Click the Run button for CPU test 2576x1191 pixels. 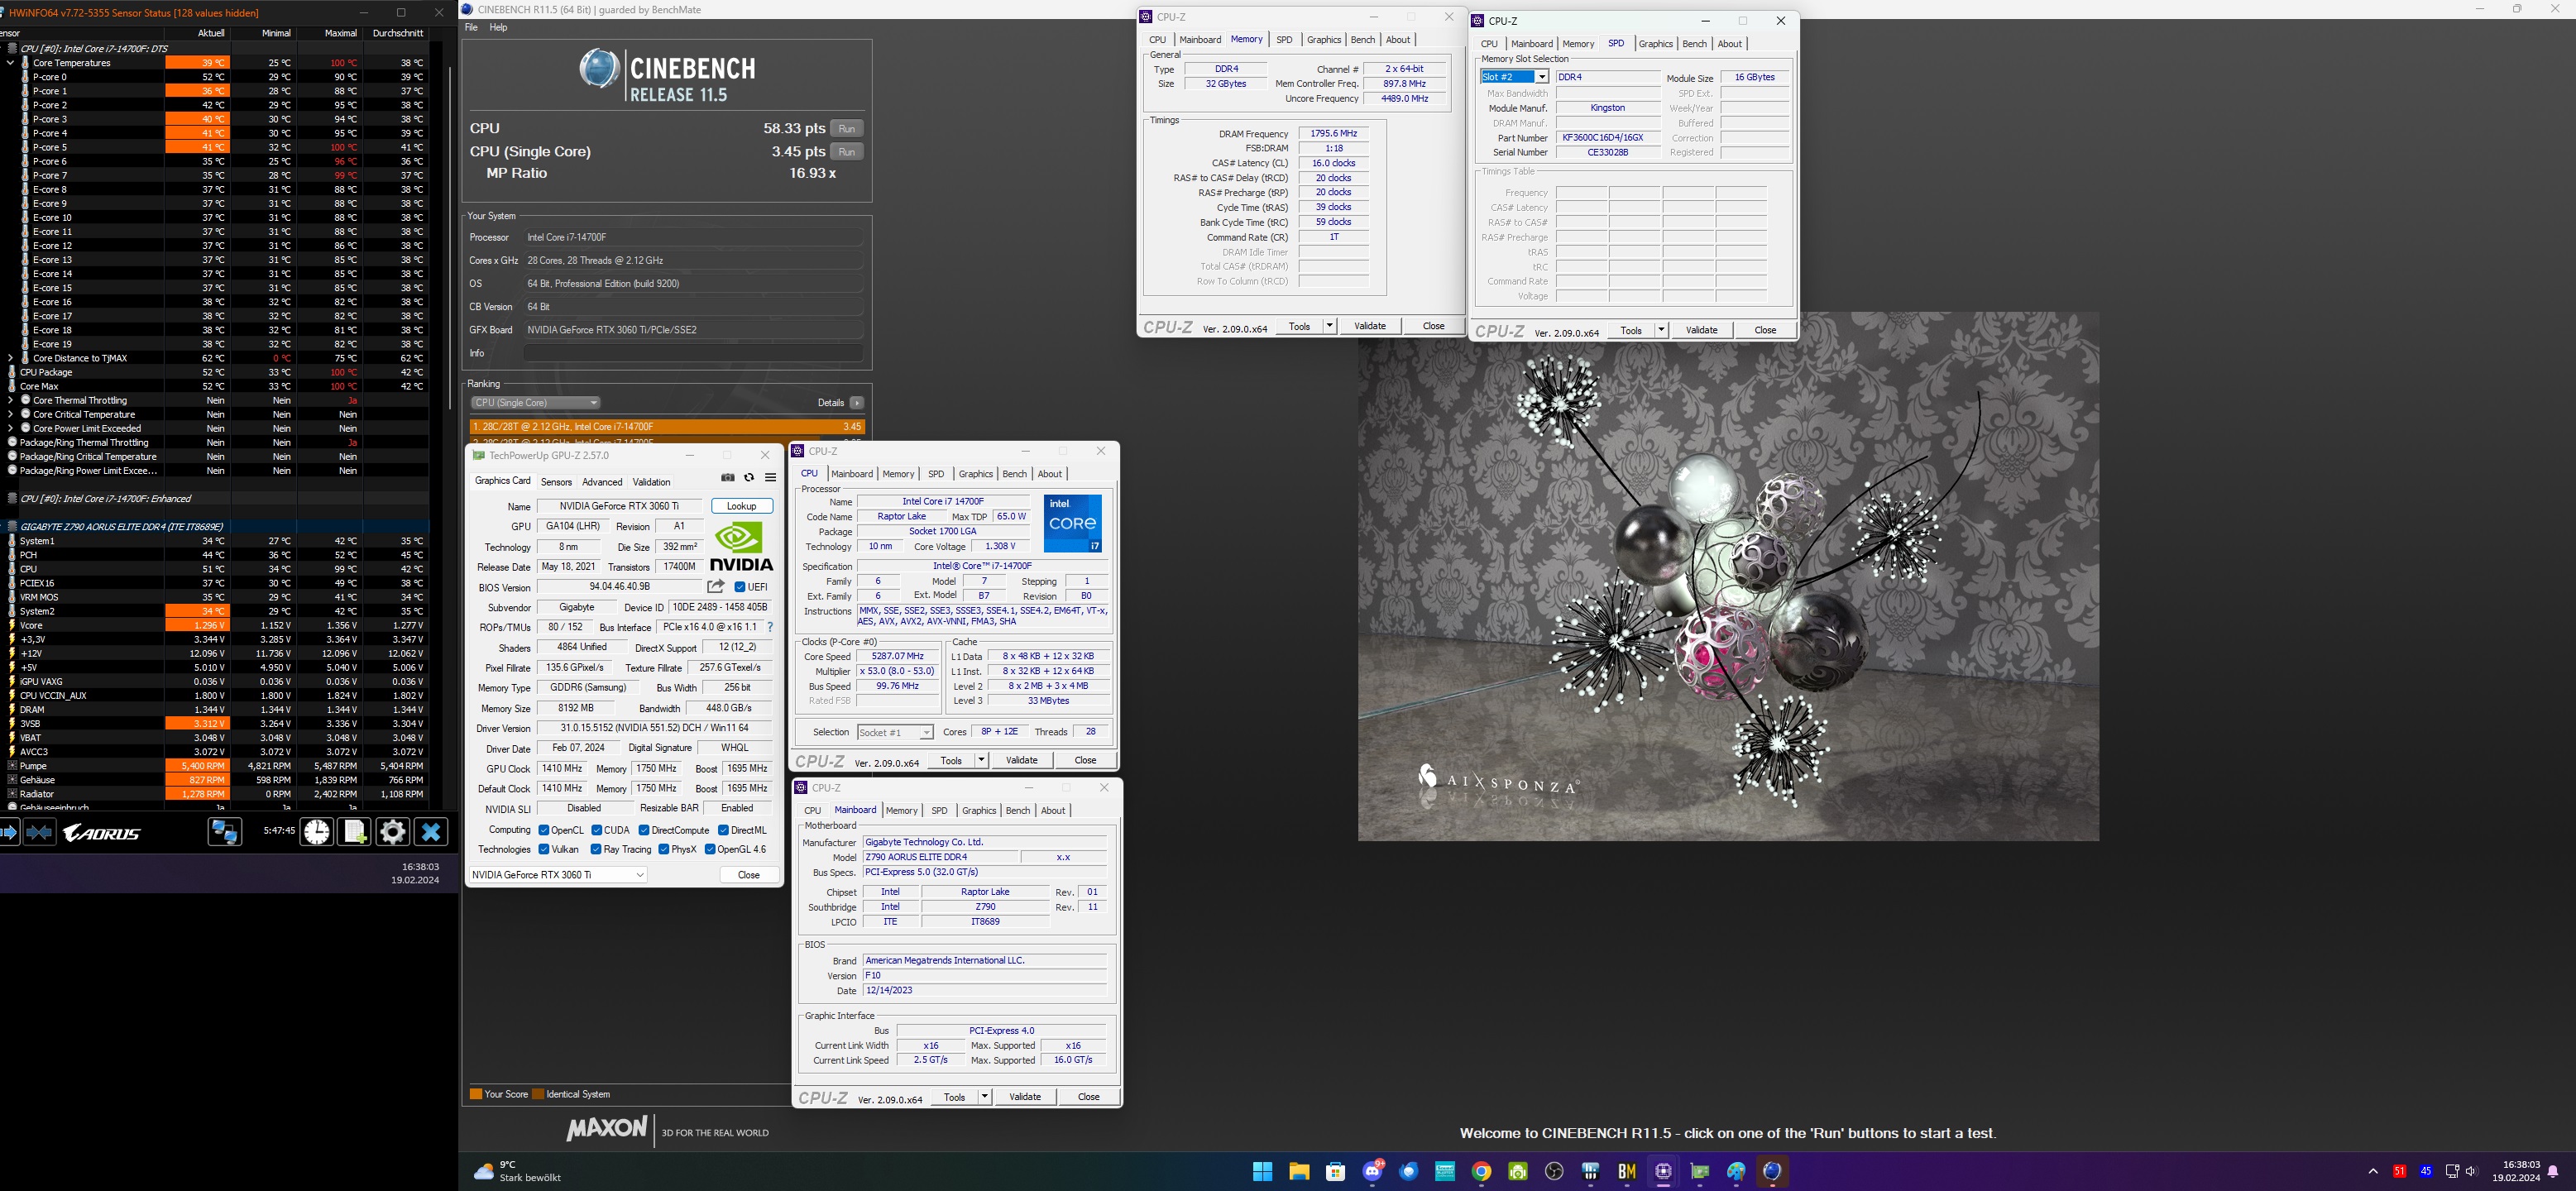pyautogui.click(x=846, y=128)
